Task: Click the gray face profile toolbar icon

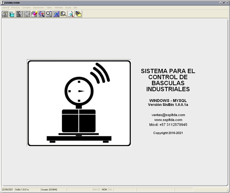Action: tap(19, 14)
